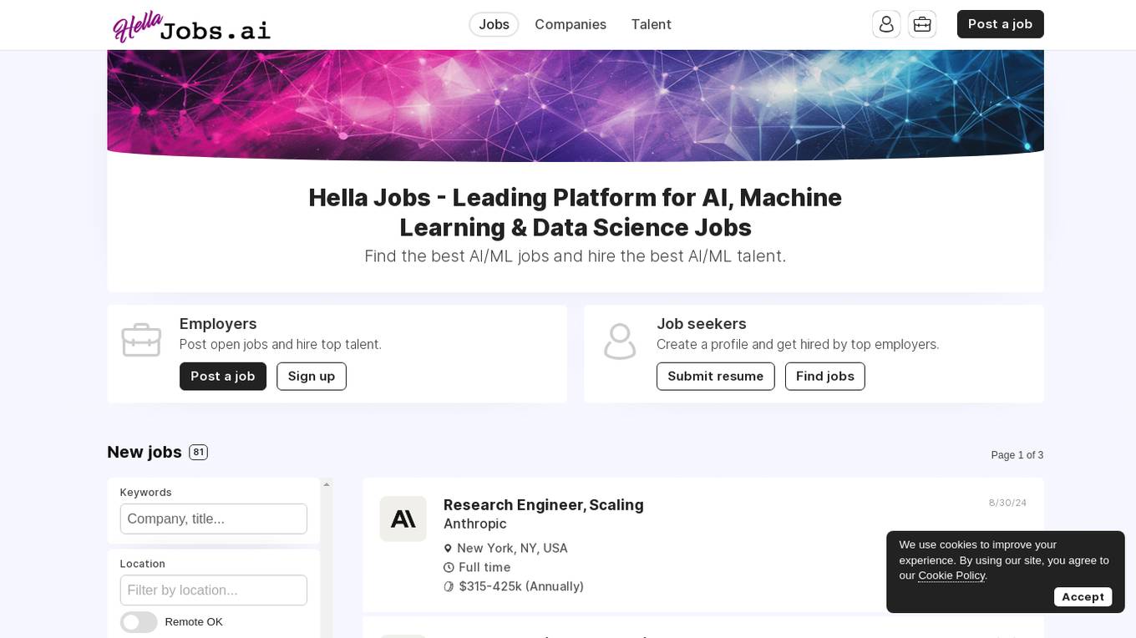
Task: Click the Hella Jobs.ai logo
Action: coord(192,27)
